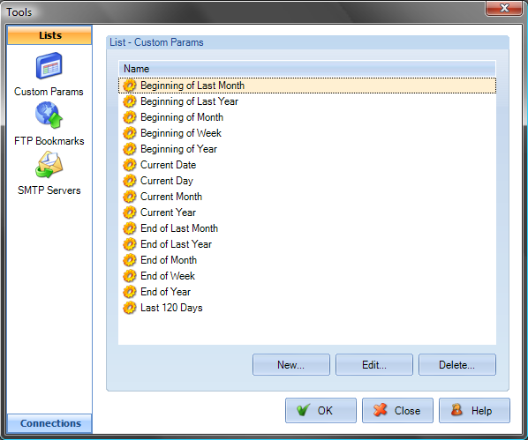Confirm with the OK button

[x=321, y=410]
